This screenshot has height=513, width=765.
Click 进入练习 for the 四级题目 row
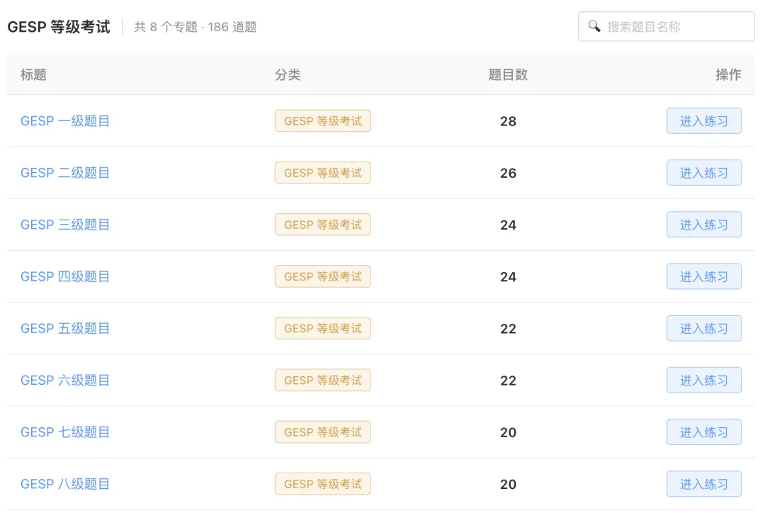(704, 276)
